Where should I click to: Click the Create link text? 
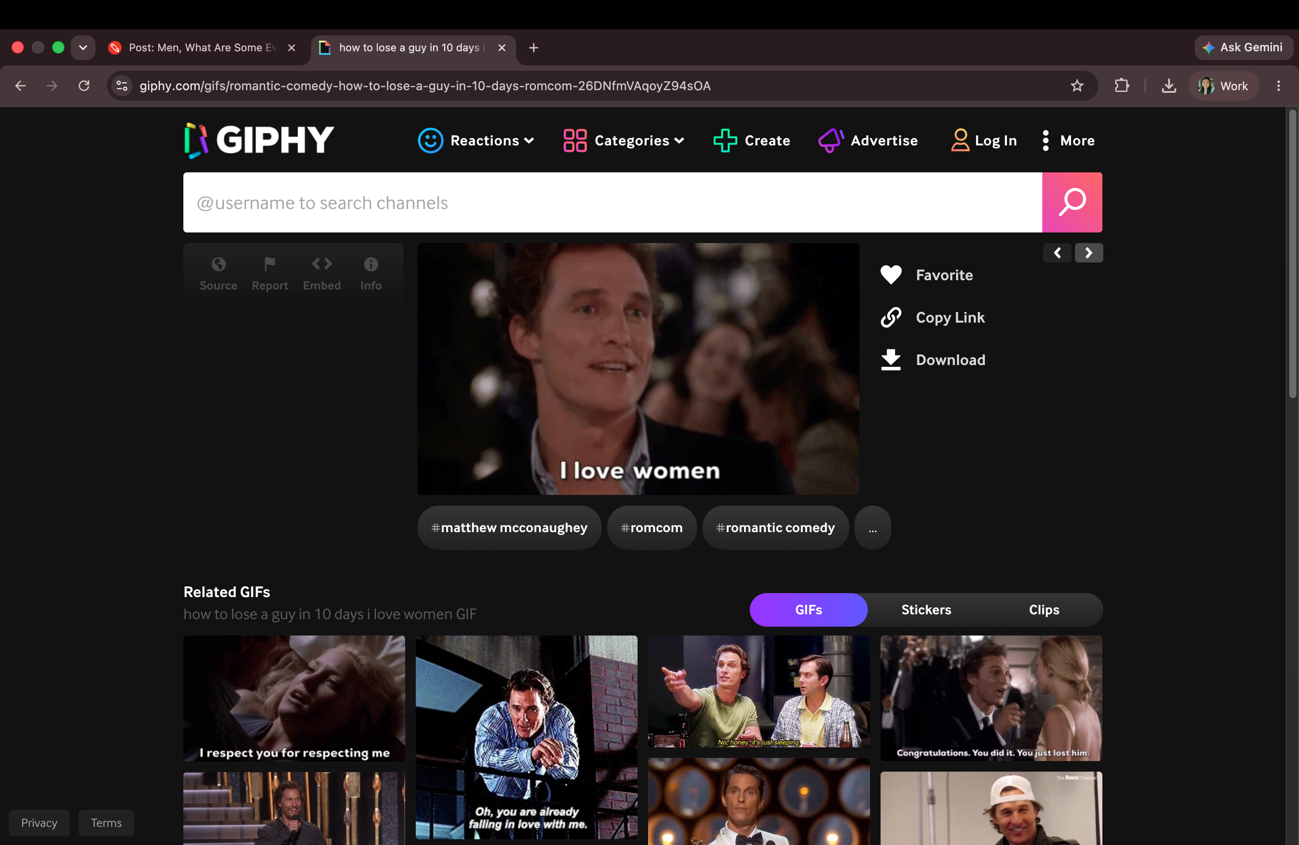pos(767,140)
